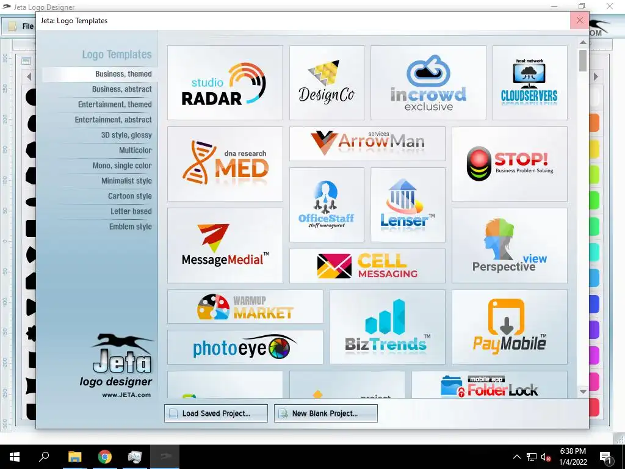This screenshot has height=469, width=625.
Task: Select the STOP! Business Problem Solving template
Action: tap(510, 164)
